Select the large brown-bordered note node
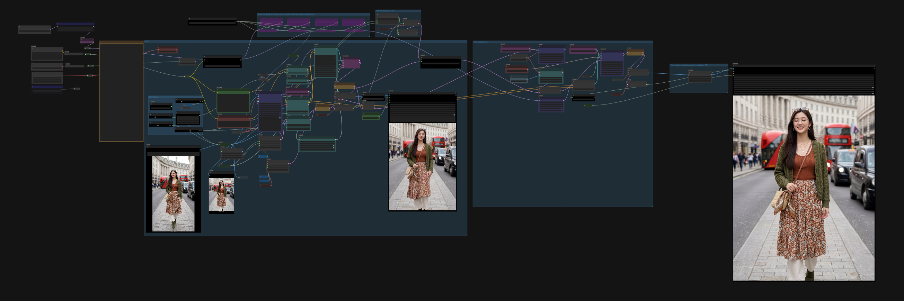The height and width of the screenshot is (301, 904). pos(122,91)
